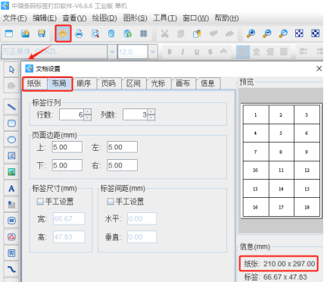Click the Print icon
Viewport: 324px width, 282px height.
79,33
